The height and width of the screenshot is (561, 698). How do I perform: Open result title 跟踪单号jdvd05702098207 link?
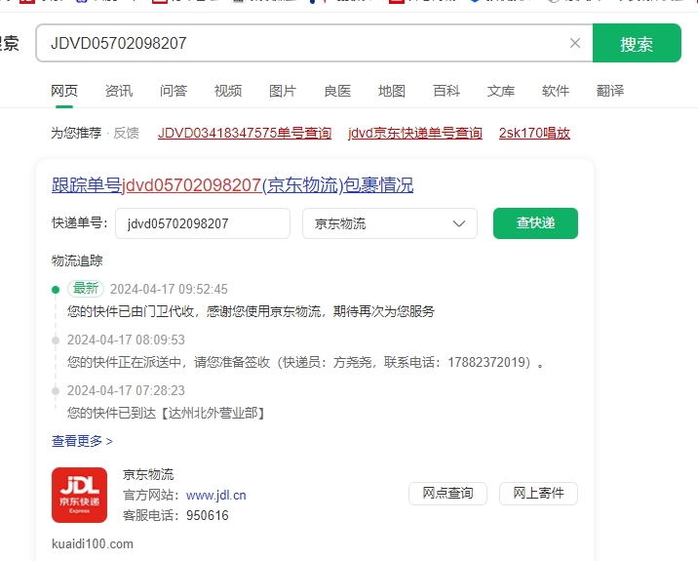click(x=232, y=185)
